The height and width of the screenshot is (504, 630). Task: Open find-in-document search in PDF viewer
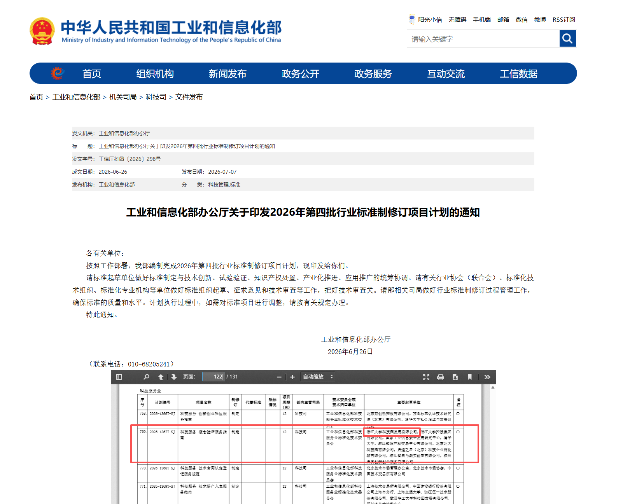click(x=146, y=377)
